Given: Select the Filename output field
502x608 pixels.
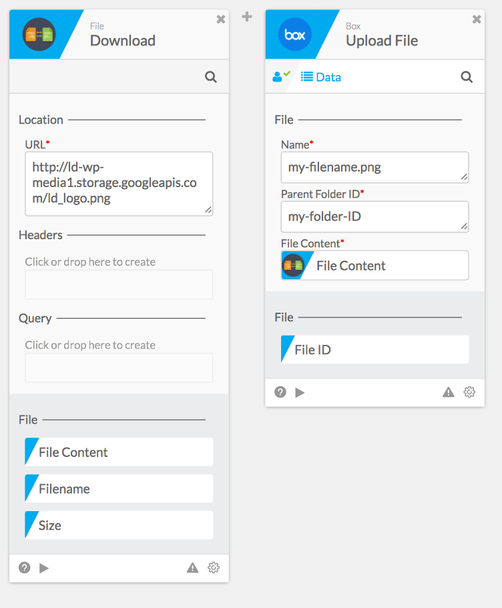Looking at the screenshot, I should tap(119, 488).
